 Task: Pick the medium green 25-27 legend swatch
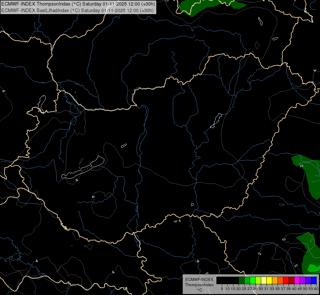(x=247, y=280)
